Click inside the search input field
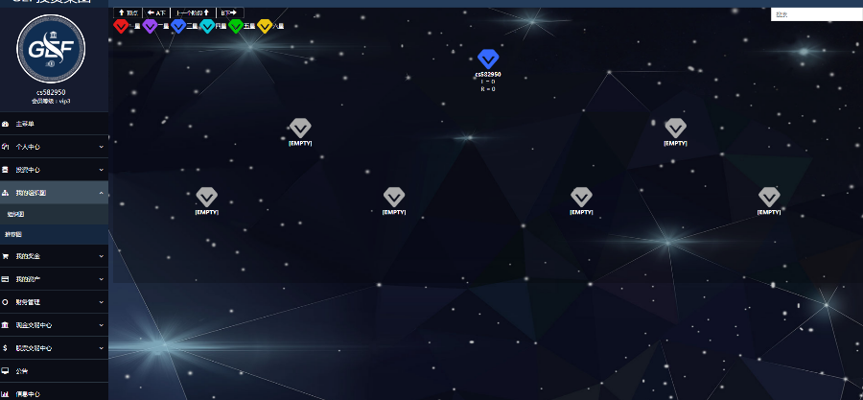 pyautogui.click(x=817, y=14)
